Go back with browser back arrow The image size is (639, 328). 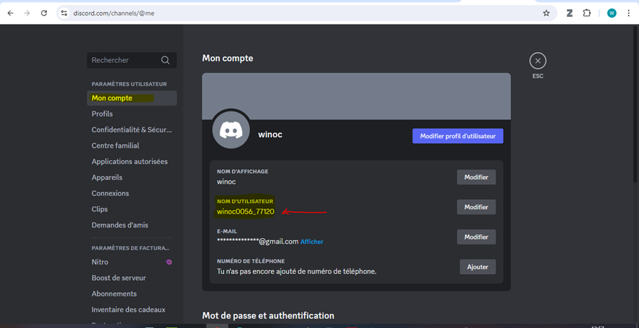click(x=10, y=13)
